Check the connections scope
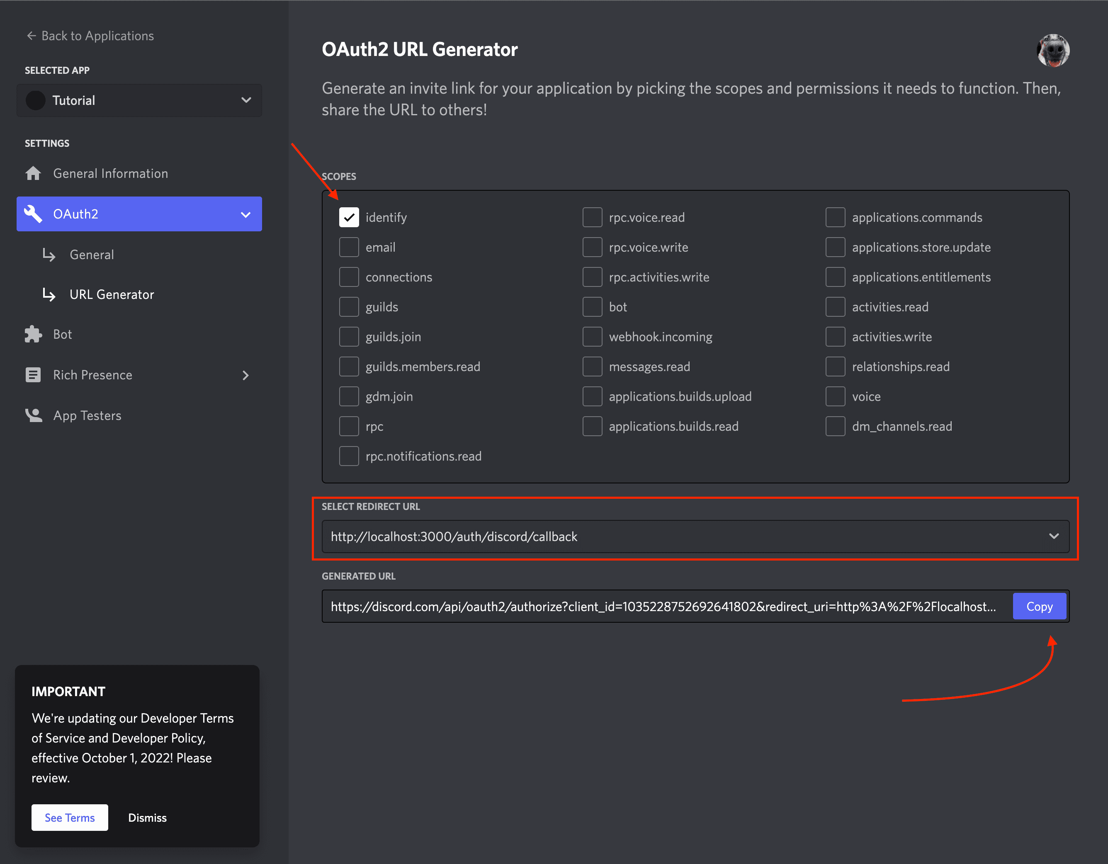 [x=349, y=277]
